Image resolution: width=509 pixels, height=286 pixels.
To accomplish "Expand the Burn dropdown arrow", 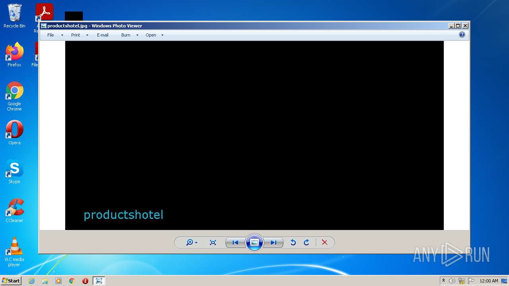I will 137,35.
